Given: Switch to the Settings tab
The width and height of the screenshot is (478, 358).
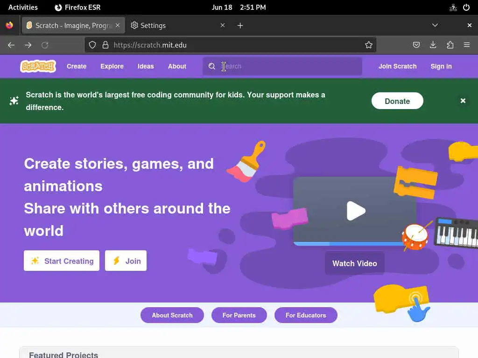Looking at the screenshot, I should pos(178,25).
